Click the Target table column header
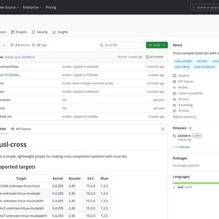The height and width of the screenshot is (219, 219). click(21, 179)
